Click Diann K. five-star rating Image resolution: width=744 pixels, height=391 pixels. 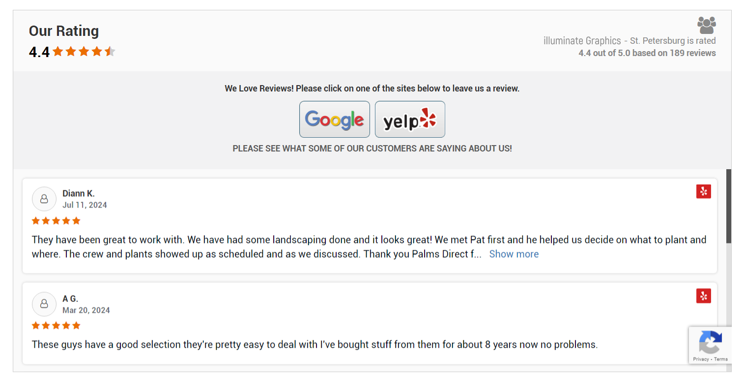(x=56, y=221)
